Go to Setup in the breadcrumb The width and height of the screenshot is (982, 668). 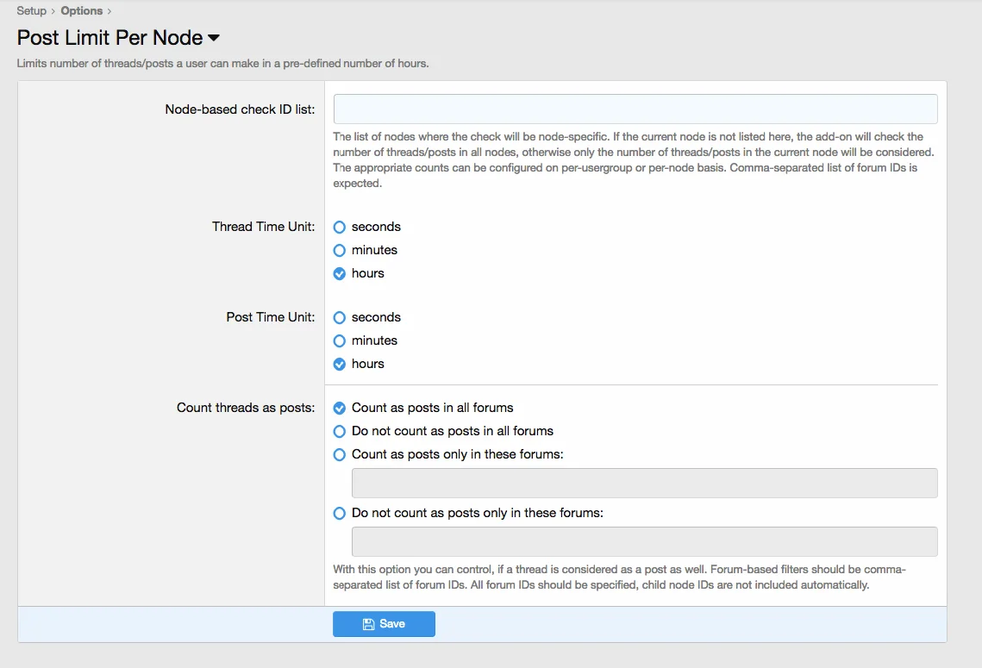click(x=32, y=11)
